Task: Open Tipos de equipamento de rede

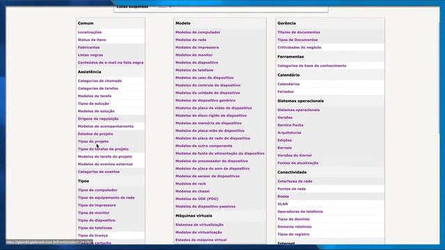Action: pos(106,198)
